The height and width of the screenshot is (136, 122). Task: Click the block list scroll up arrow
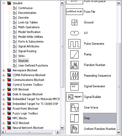(x=119, y=3)
